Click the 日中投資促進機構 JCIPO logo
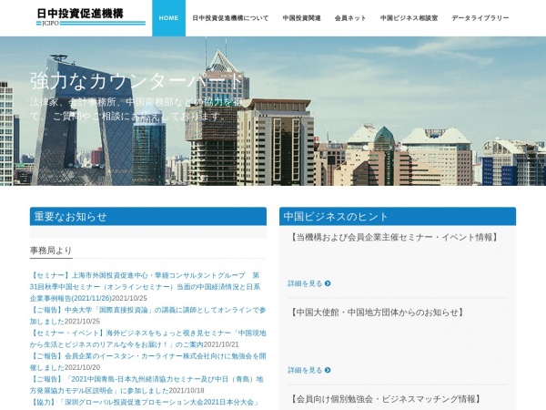 click(91, 16)
